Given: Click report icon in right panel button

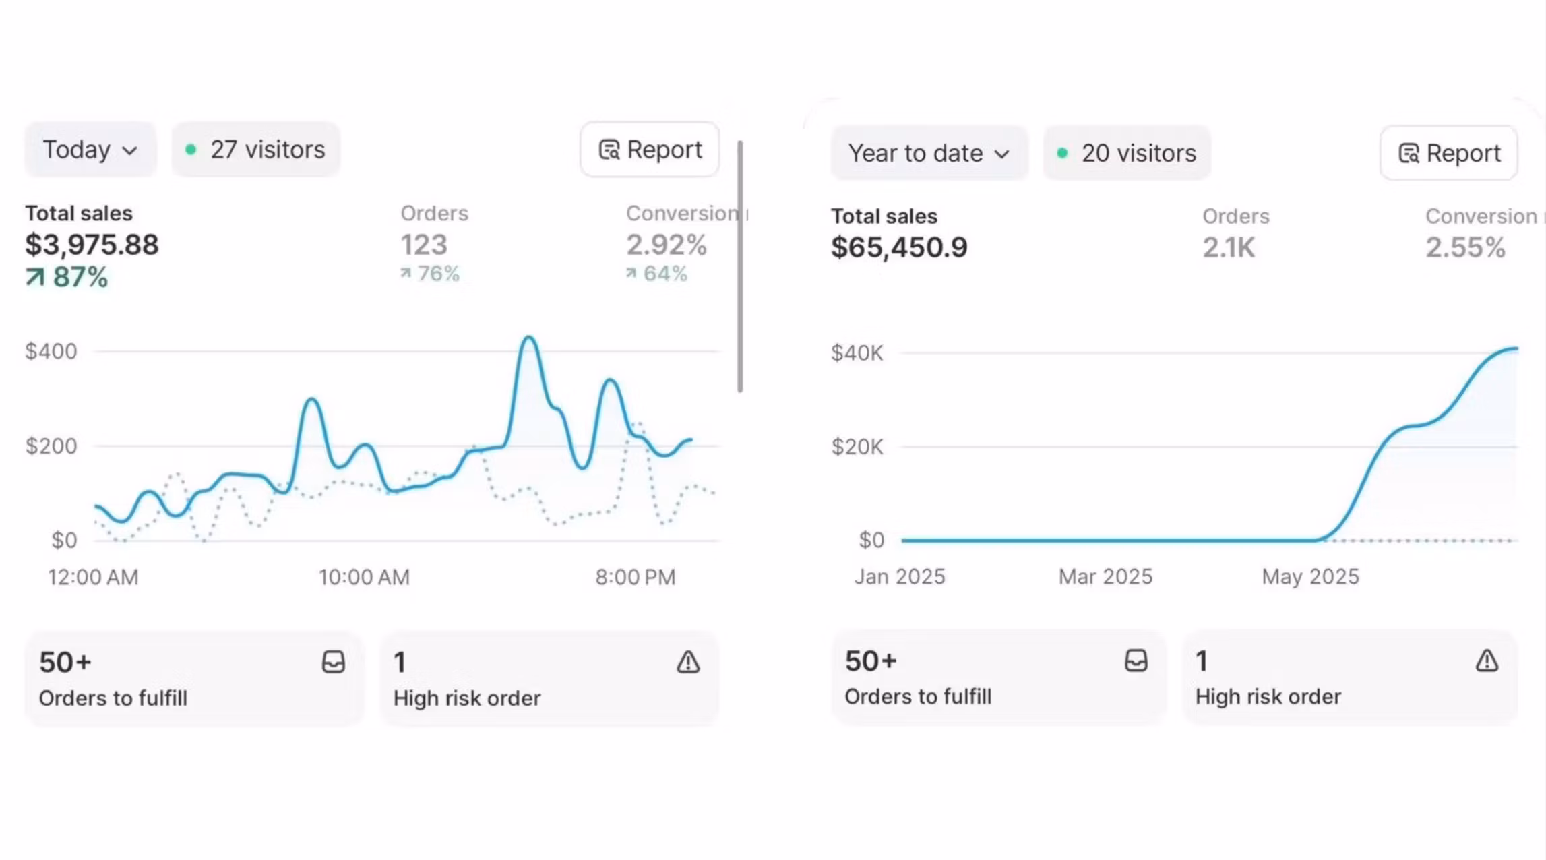Looking at the screenshot, I should click(1409, 153).
